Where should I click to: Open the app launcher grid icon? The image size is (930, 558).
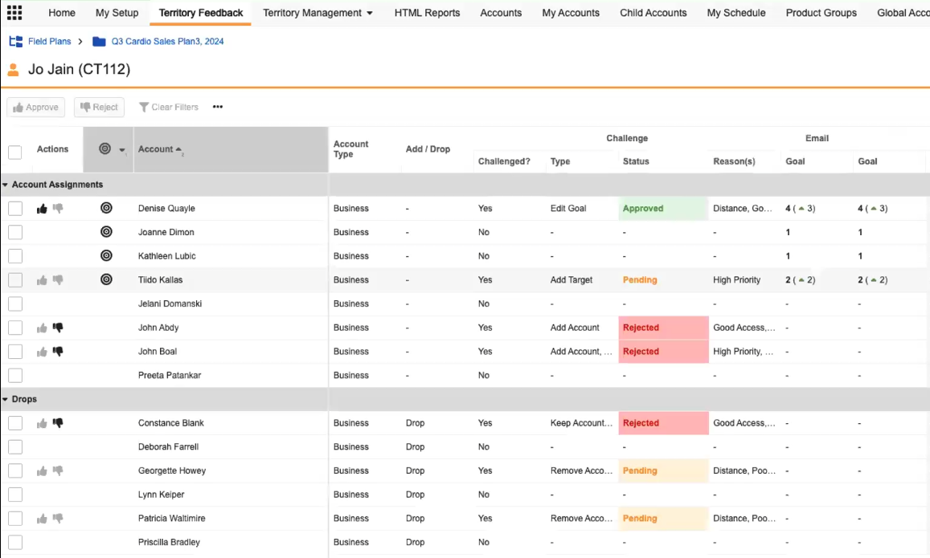coord(14,13)
